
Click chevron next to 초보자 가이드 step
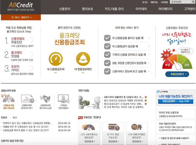(x=32, y=68)
